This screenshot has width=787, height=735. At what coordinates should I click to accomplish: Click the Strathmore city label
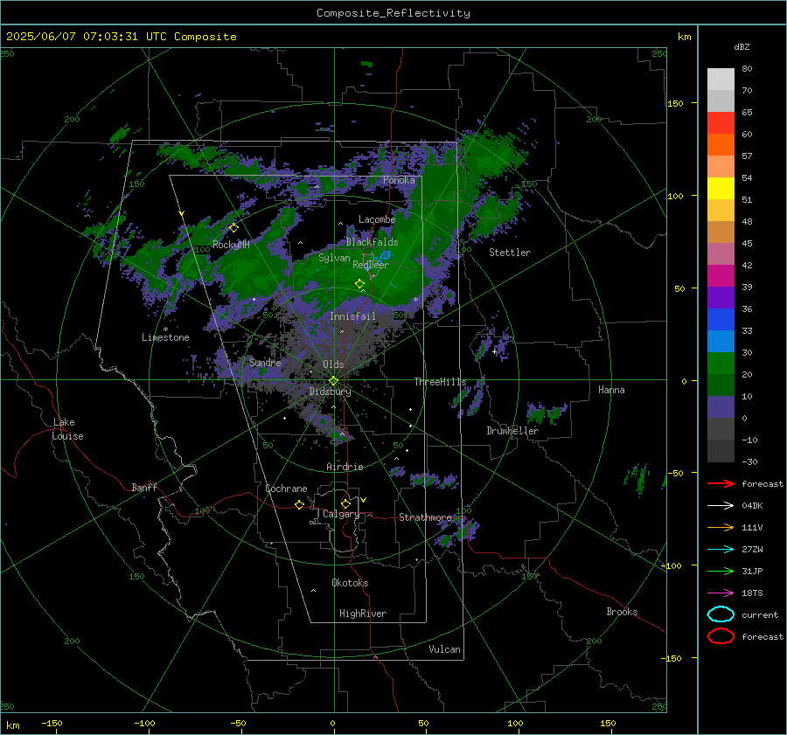[x=425, y=517]
